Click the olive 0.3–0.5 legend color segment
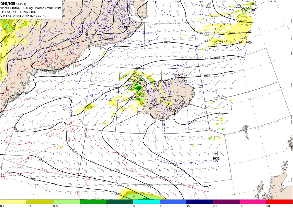The height and width of the screenshot is (208, 293). (x=40, y=202)
